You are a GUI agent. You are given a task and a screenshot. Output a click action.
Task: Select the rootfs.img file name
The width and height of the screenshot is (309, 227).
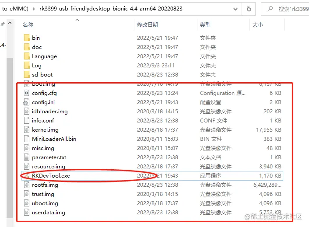point(45,185)
